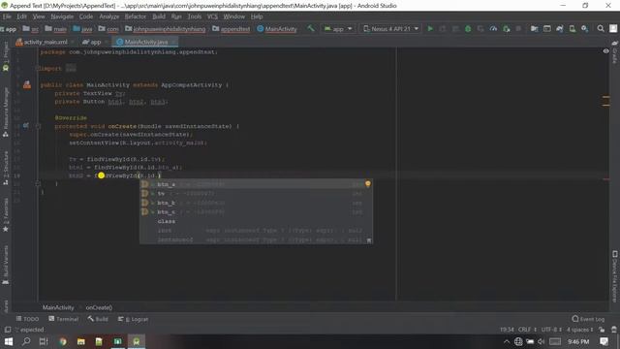Image resolution: width=620 pixels, height=349 pixels.
Task: Click onCreate() in the bottom breadcrumb
Action: tap(99, 307)
